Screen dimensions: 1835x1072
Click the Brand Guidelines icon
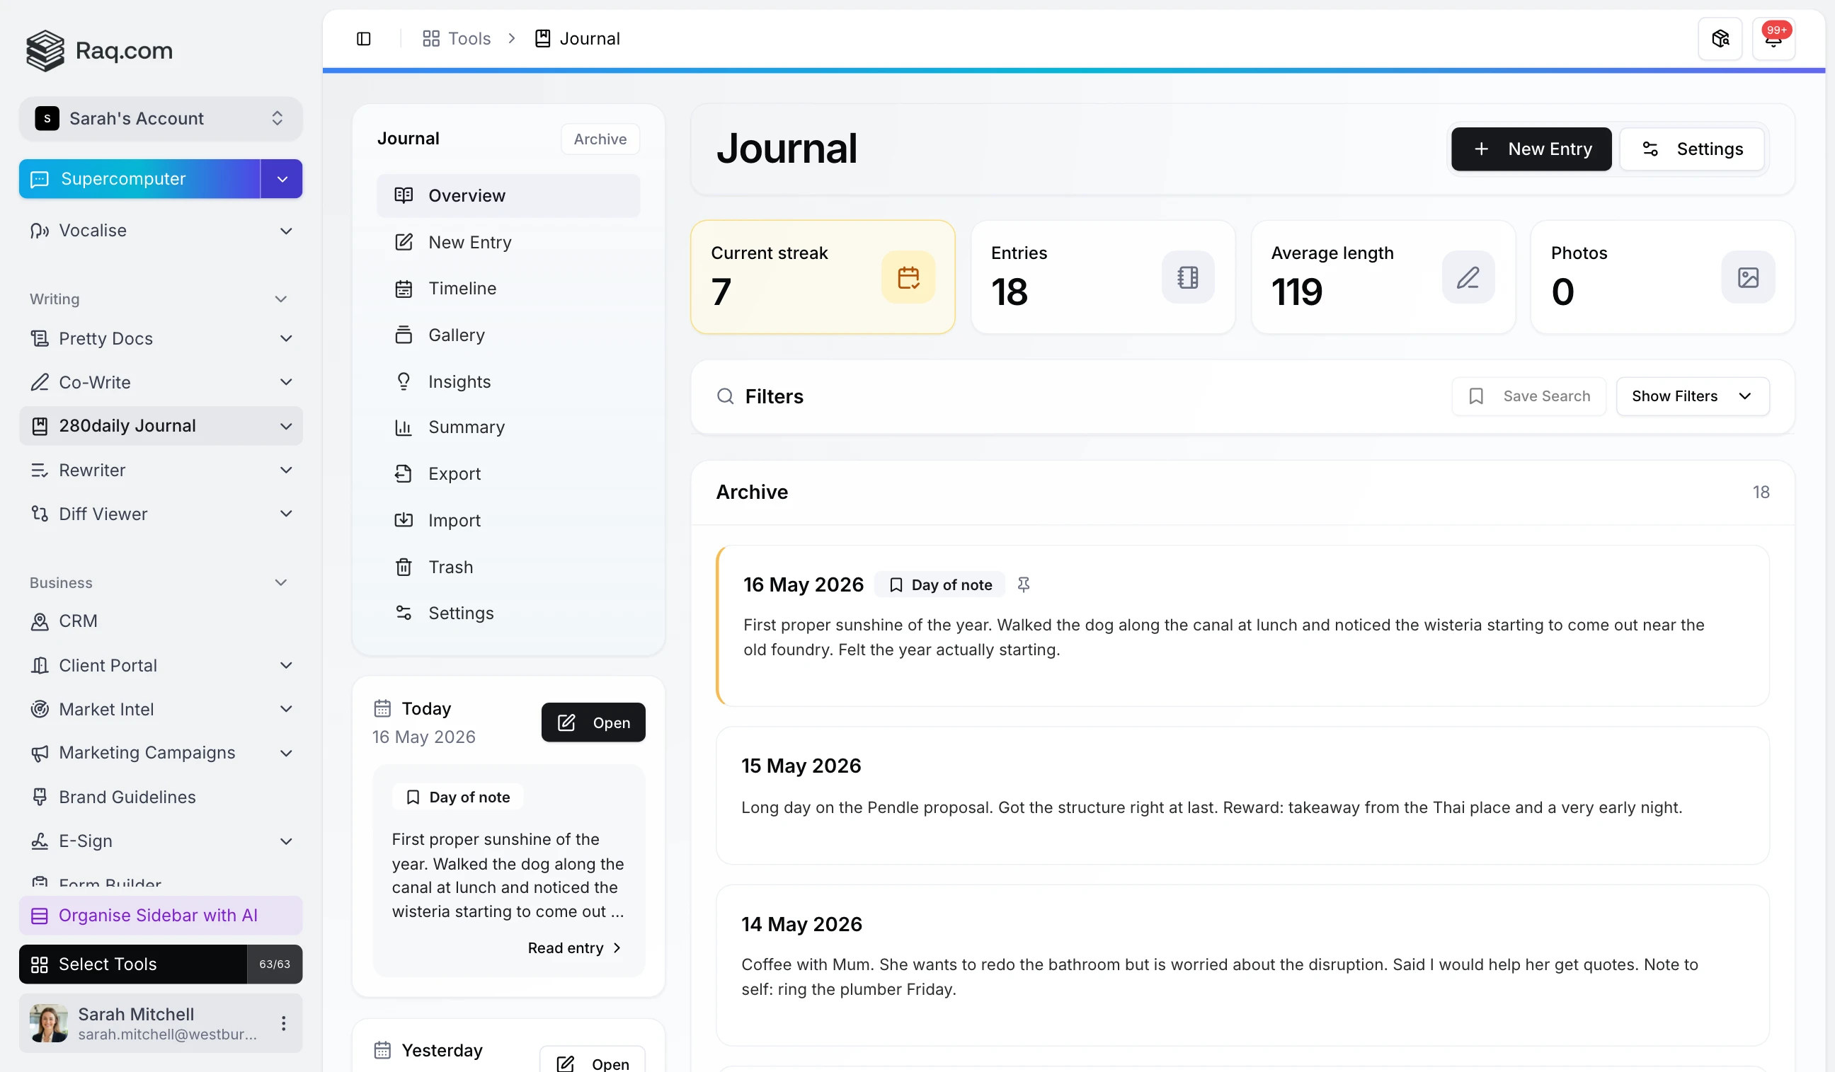pos(40,797)
